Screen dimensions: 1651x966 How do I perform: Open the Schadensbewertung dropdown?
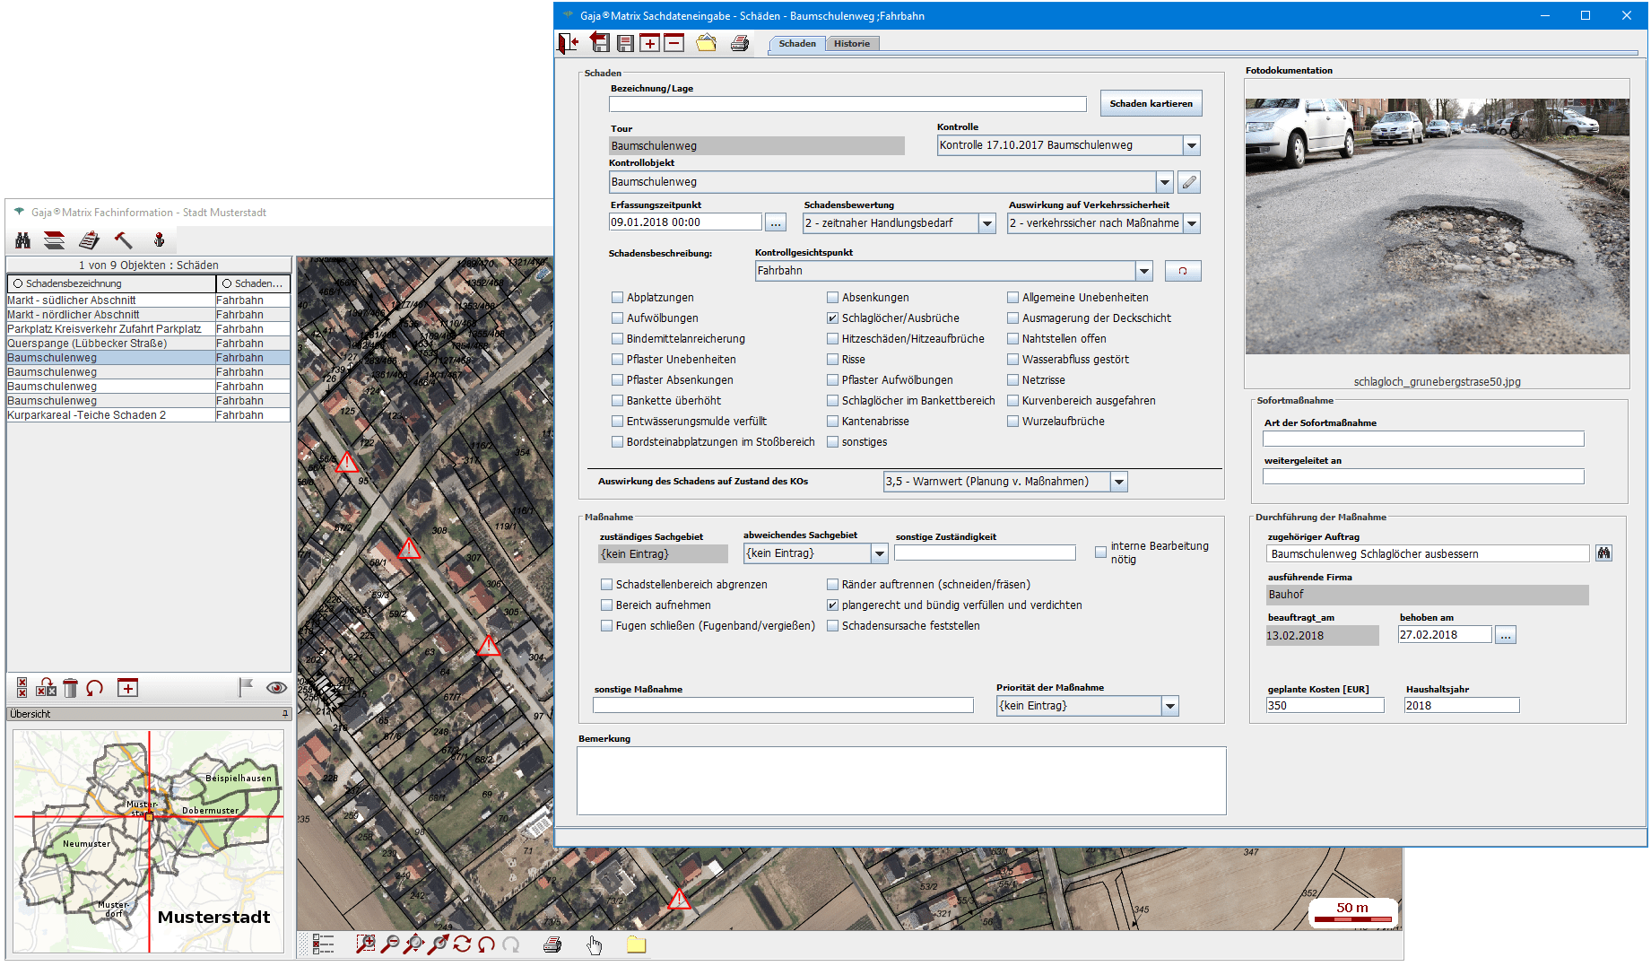pos(987,223)
